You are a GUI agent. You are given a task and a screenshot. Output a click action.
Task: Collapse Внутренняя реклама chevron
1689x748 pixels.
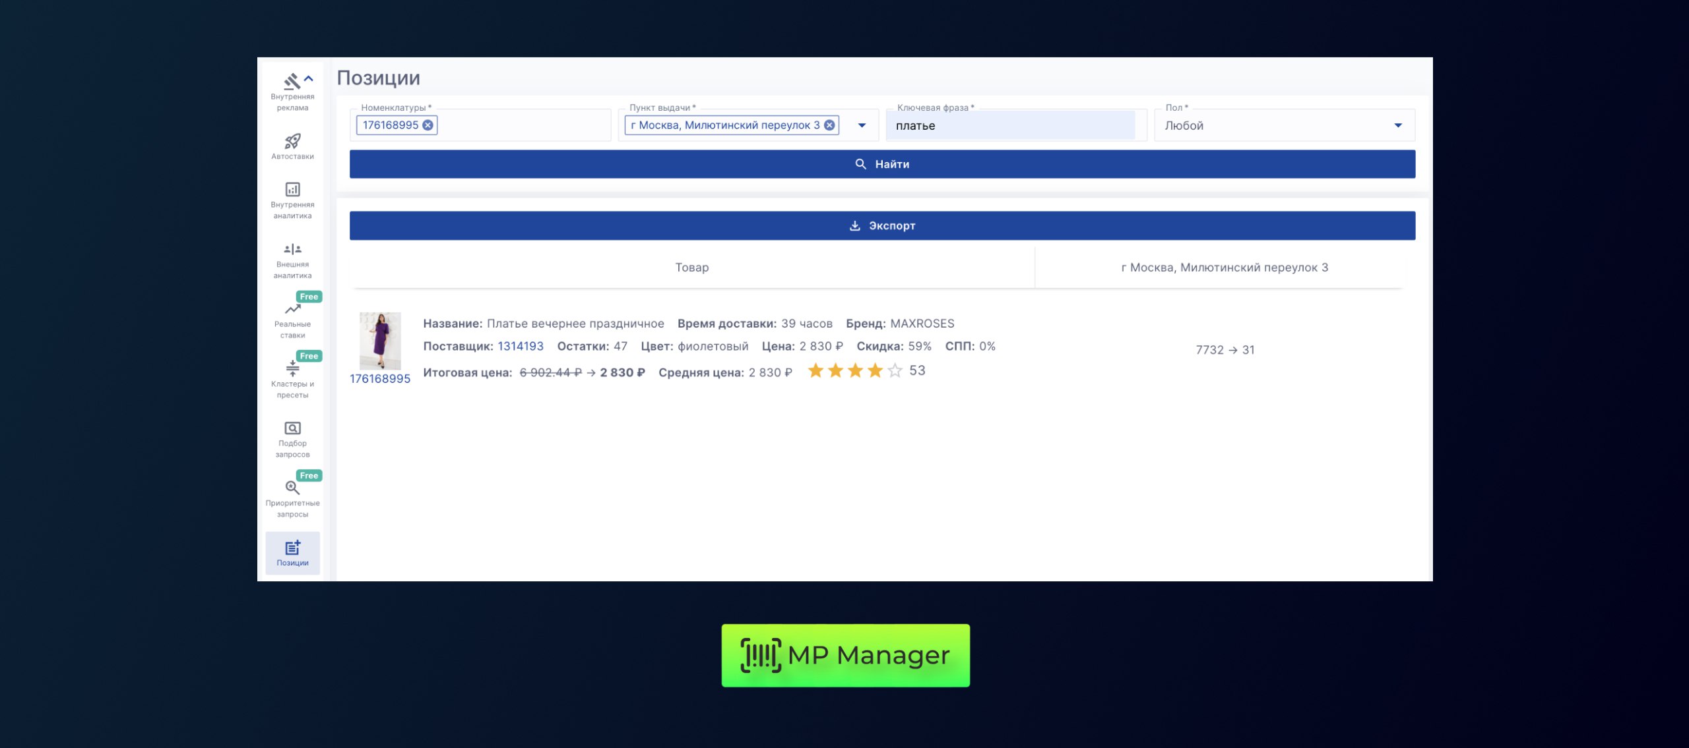coord(309,78)
